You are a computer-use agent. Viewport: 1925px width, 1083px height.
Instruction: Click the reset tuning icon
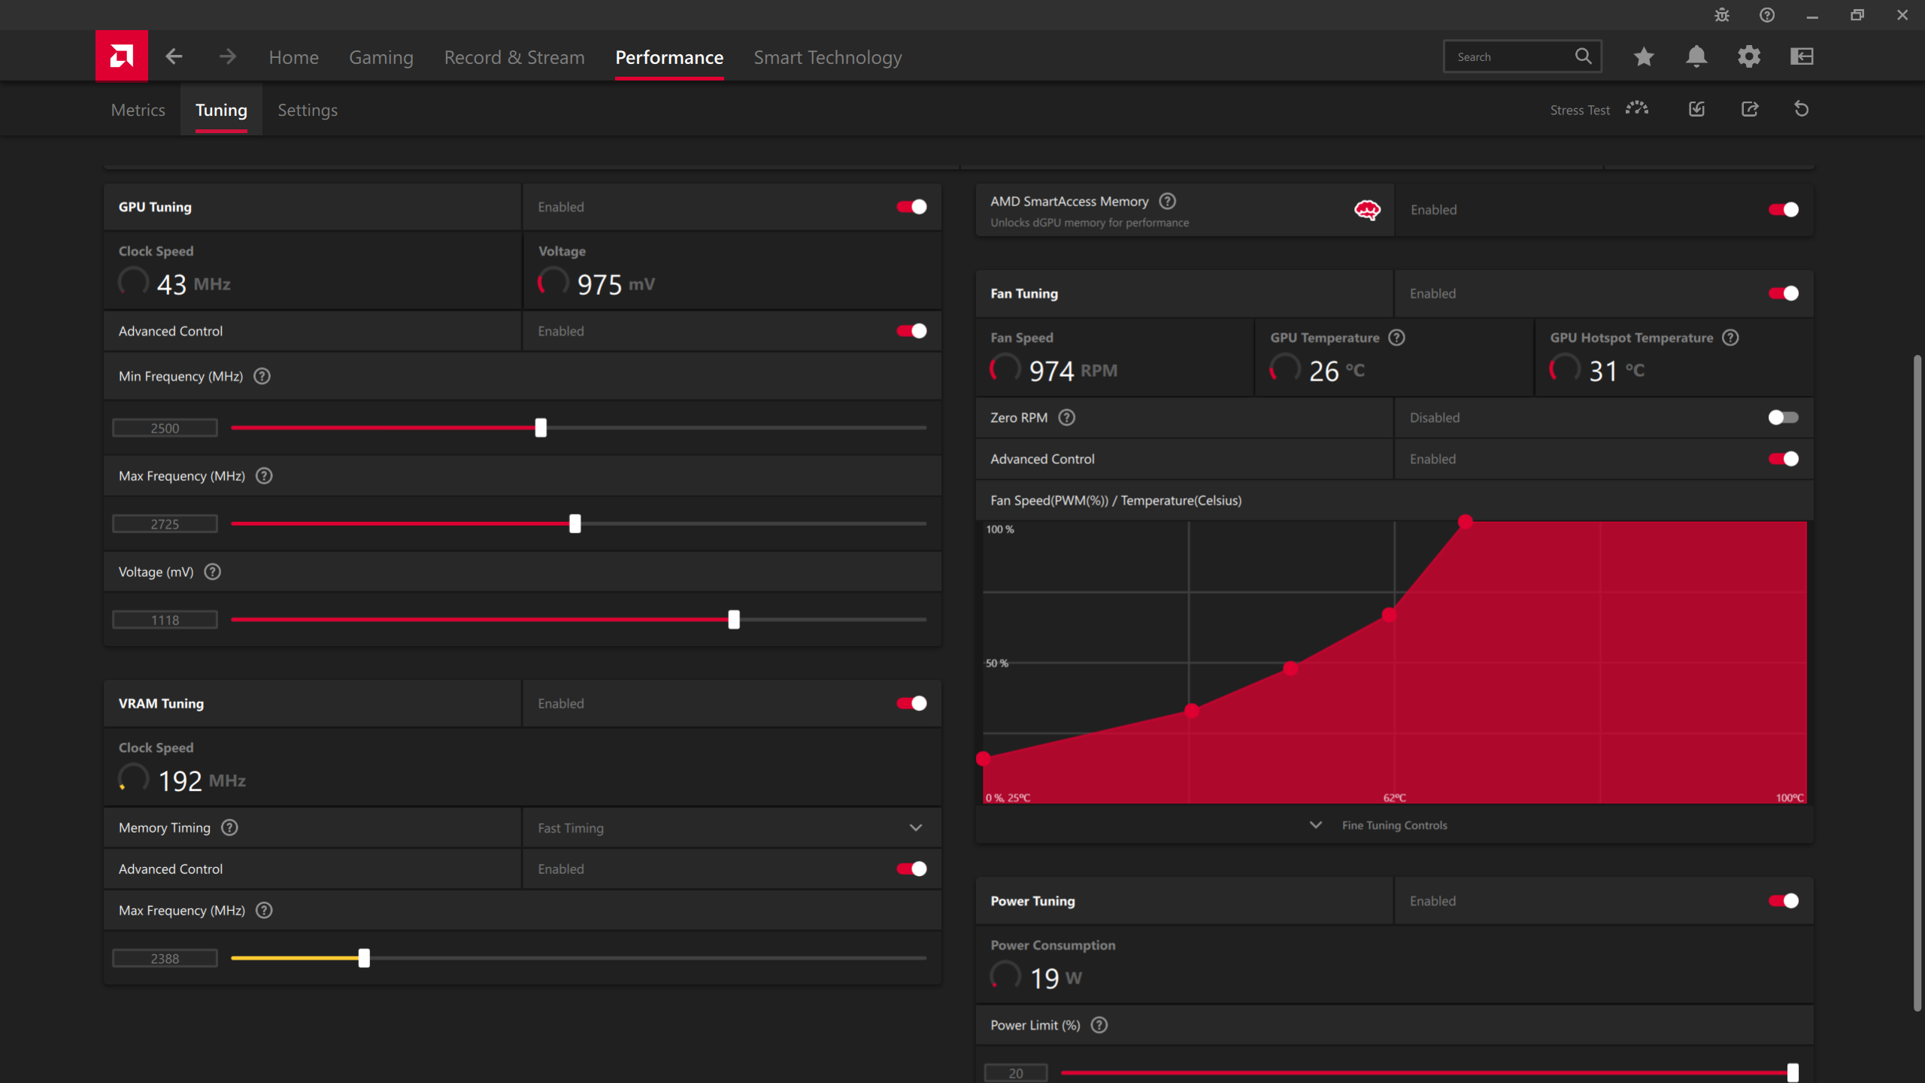click(x=1802, y=109)
